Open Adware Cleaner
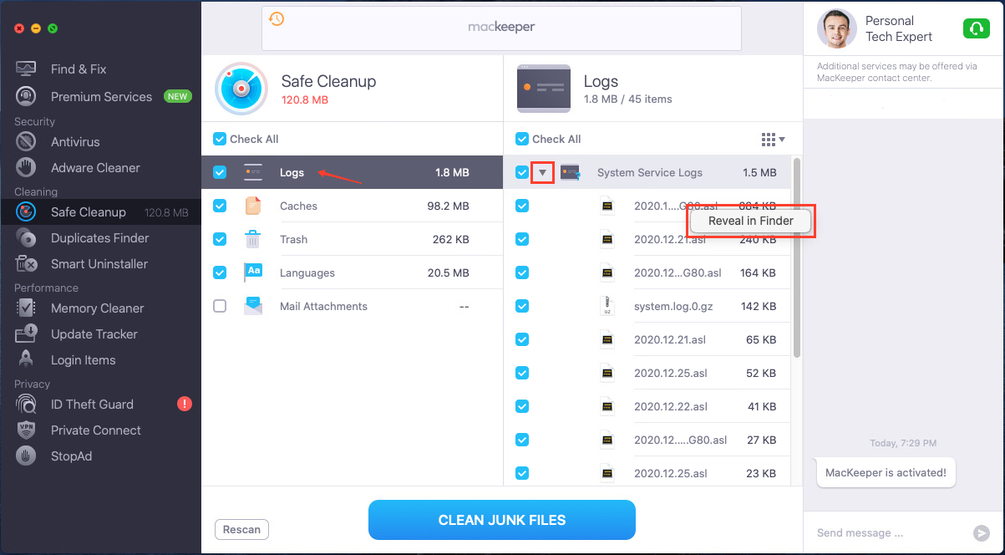Viewport: 1005px width, 555px height. click(x=95, y=168)
